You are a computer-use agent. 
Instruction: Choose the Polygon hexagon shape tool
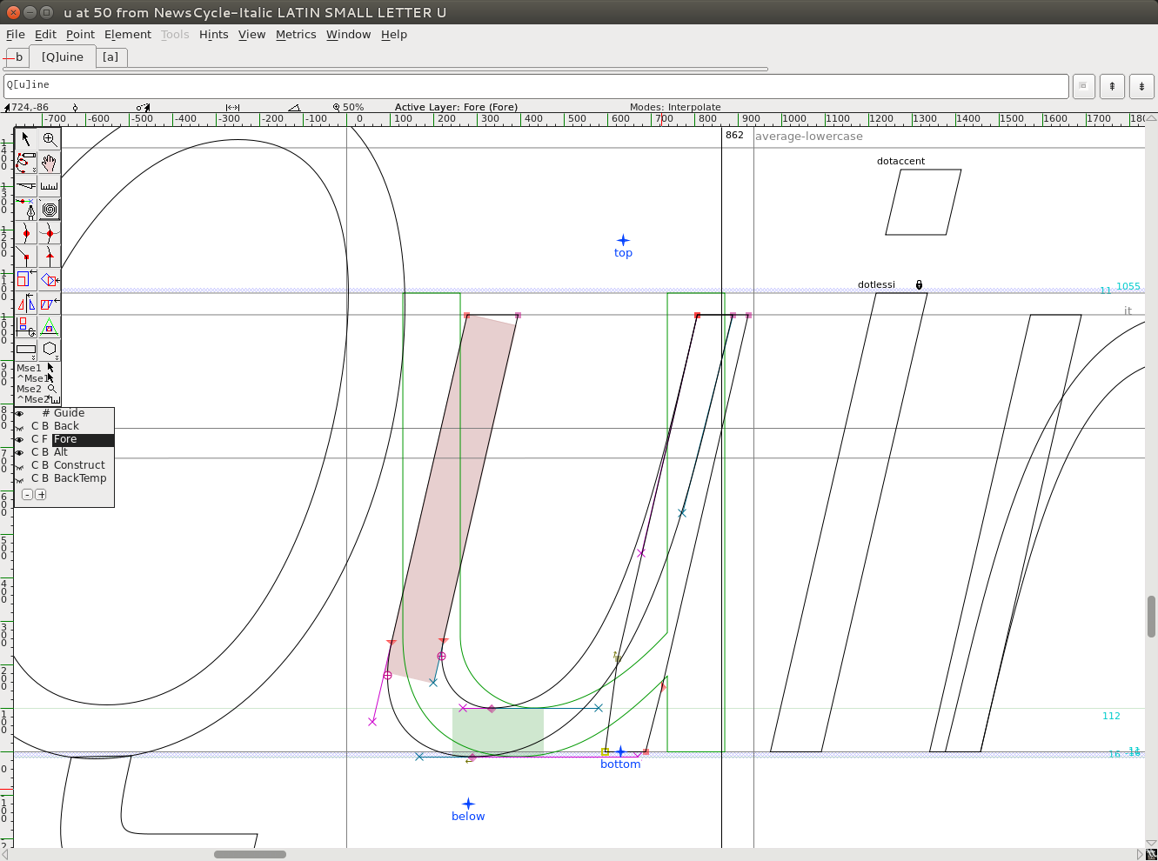(x=50, y=349)
